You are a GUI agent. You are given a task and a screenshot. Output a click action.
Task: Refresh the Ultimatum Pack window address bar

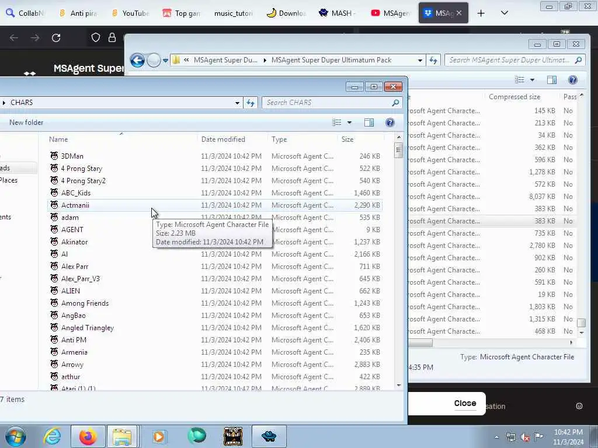pyautogui.click(x=433, y=60)
